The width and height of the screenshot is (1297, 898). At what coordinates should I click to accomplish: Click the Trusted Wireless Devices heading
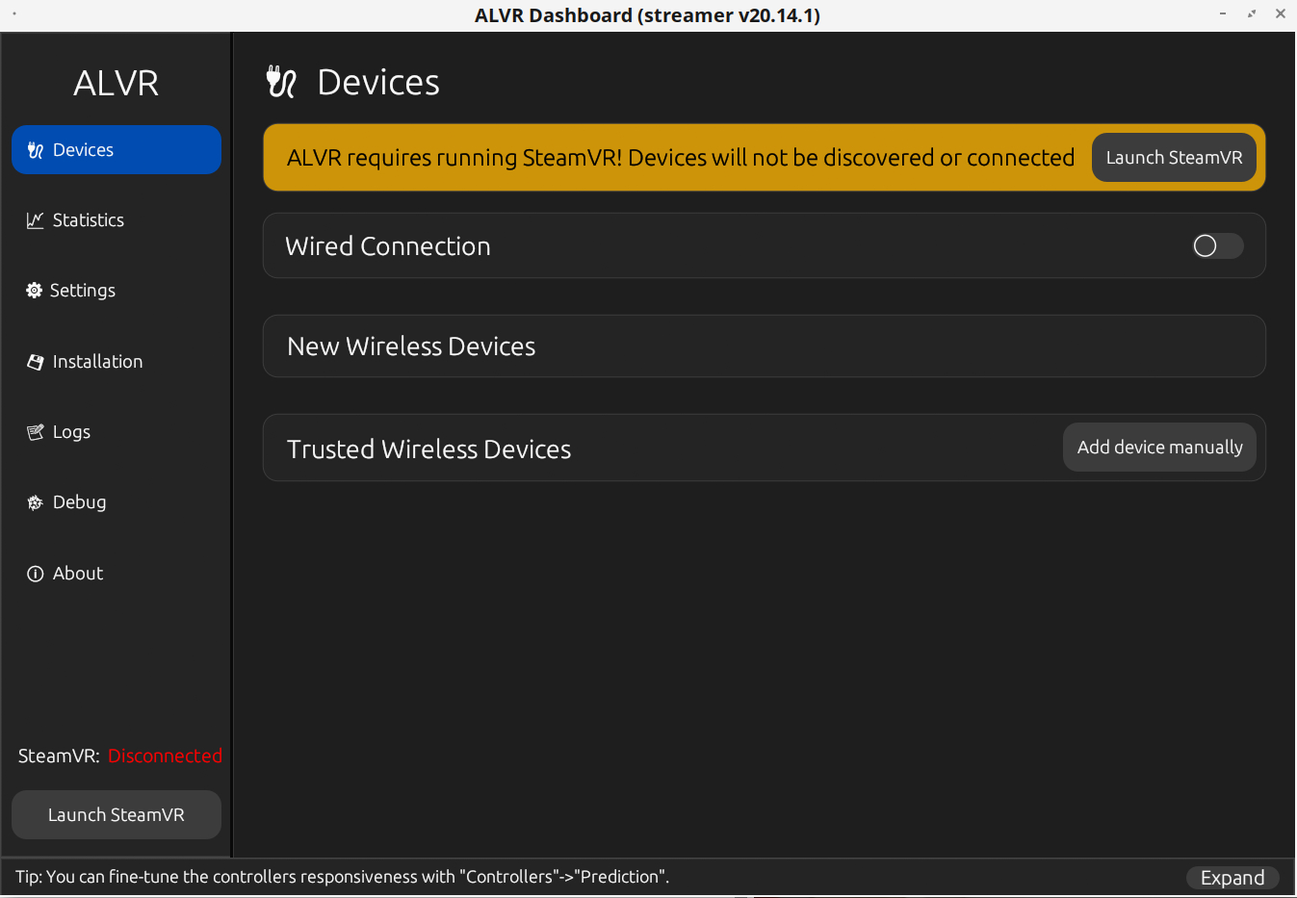click(x=428, y=449)
